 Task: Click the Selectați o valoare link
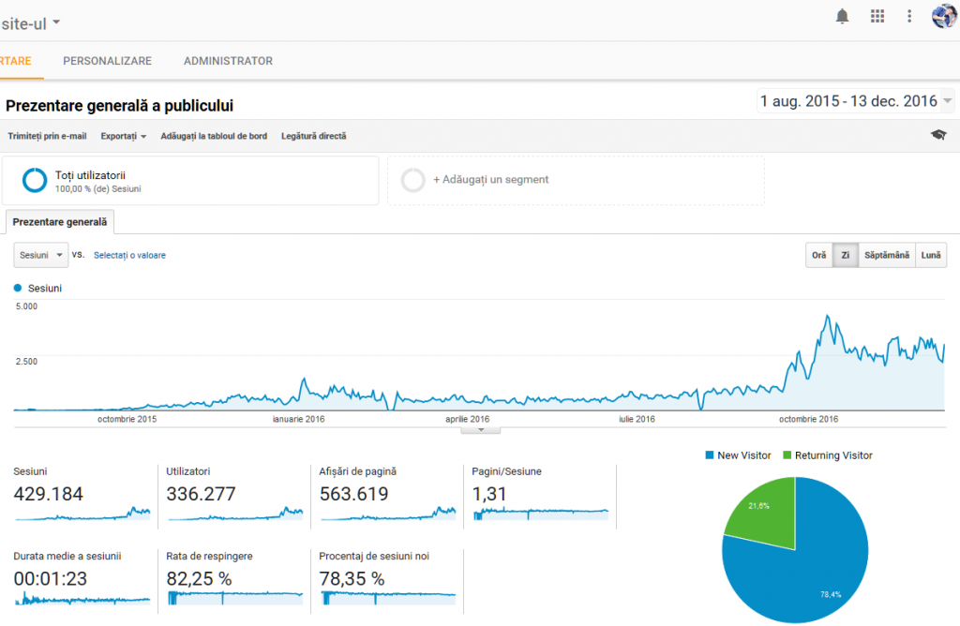[129, 254]
